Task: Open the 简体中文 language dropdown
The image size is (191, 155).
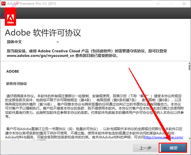Action: point(33,42)
